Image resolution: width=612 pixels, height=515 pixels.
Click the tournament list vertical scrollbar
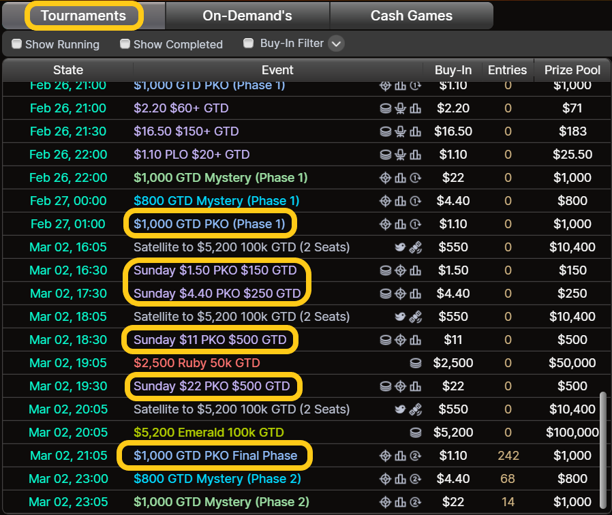point(603,452)
